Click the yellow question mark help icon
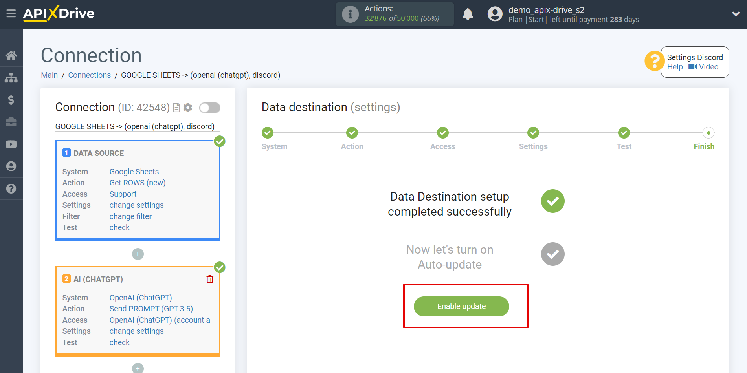Image resolution: width=747 pixels, height=373 pixels. point(654,61)
